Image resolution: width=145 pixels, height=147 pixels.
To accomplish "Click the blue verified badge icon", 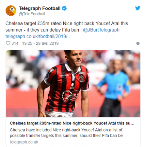I will pyautogui.click(x=64, y=8).
